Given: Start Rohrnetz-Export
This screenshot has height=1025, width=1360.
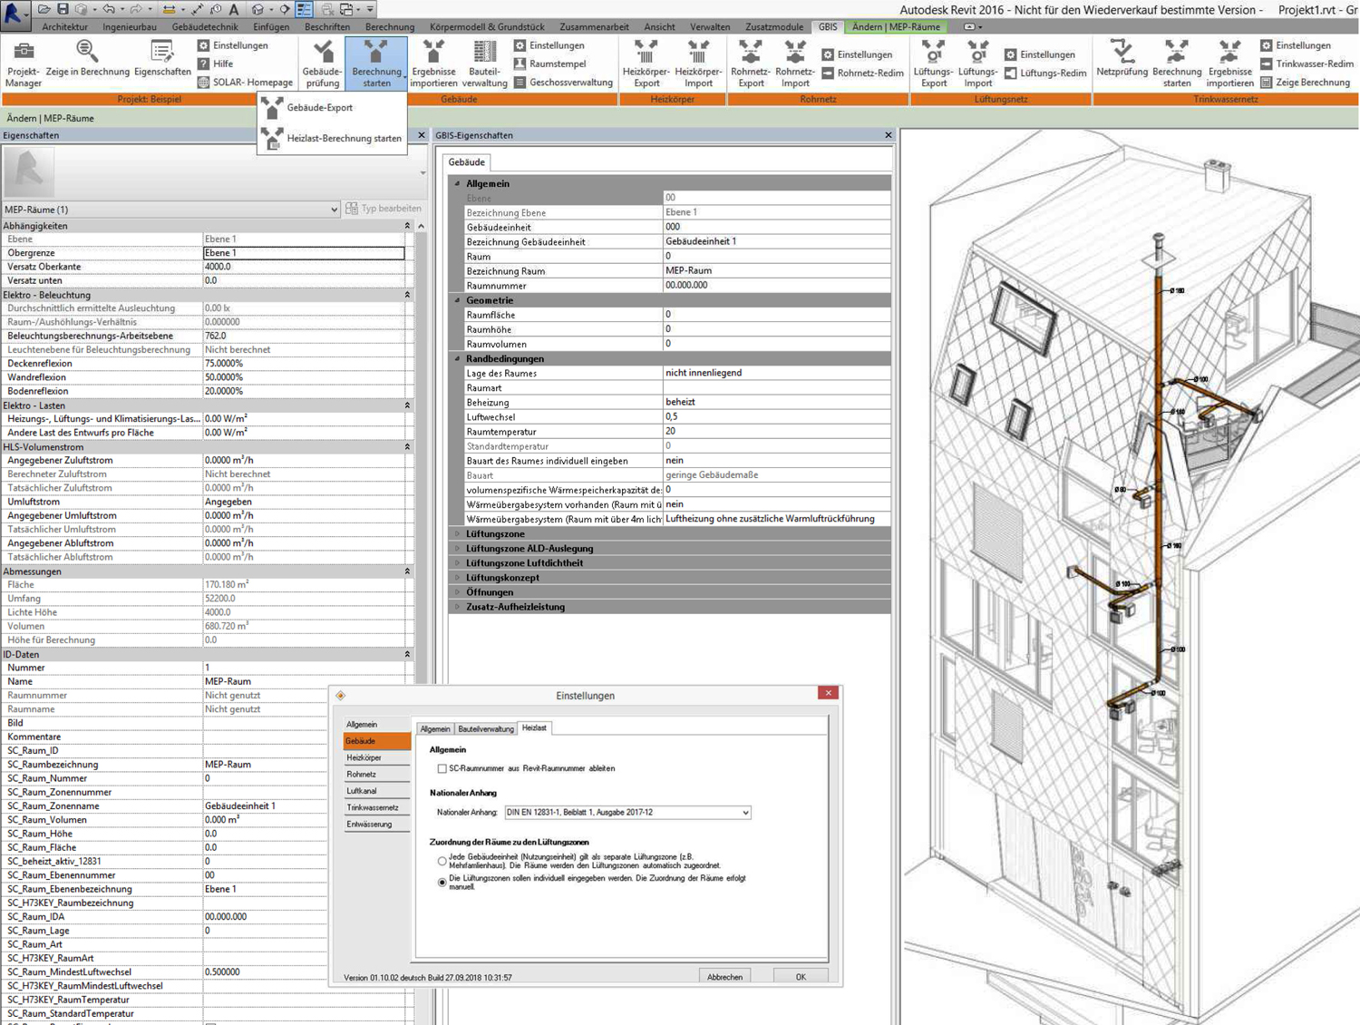Looking at the screenshot, I should point(751,63).
